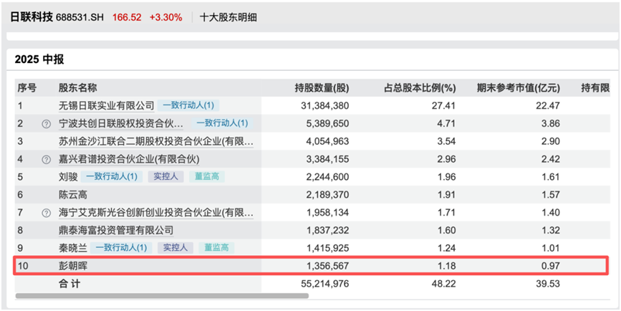Select shareholder name 彭朝晖
The width and height of the screenshot is (621, 311).
[x=73, y=266]
